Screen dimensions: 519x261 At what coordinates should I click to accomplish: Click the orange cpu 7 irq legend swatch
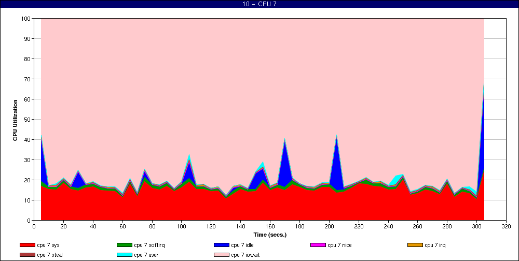click(415, 245)
